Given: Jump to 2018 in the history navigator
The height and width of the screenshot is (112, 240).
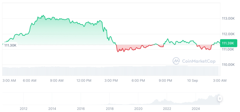Looking at the screenshot, I should point(110,108).
